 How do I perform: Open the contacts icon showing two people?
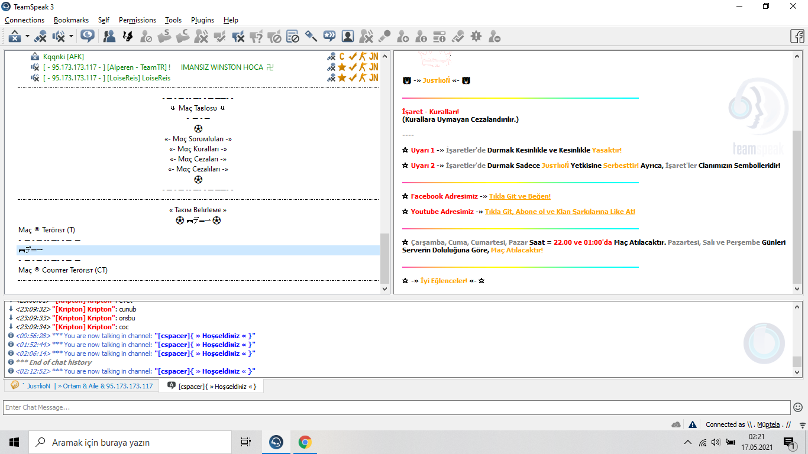pos(109,37)
